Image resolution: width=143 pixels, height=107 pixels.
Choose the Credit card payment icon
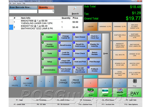coord(120,92)
